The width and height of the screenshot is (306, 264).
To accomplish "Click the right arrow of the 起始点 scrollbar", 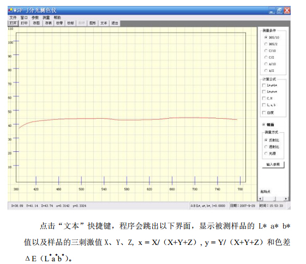I will (286, 199).
